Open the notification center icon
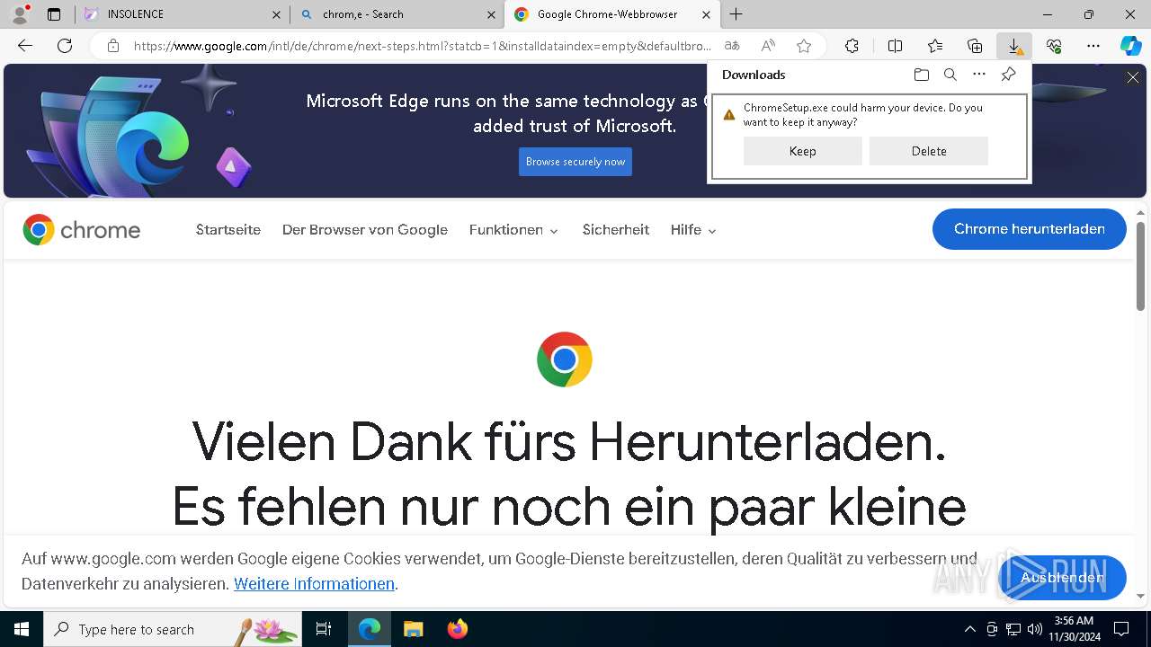Screen dimensions: 1151x647 click(1121, 629)
